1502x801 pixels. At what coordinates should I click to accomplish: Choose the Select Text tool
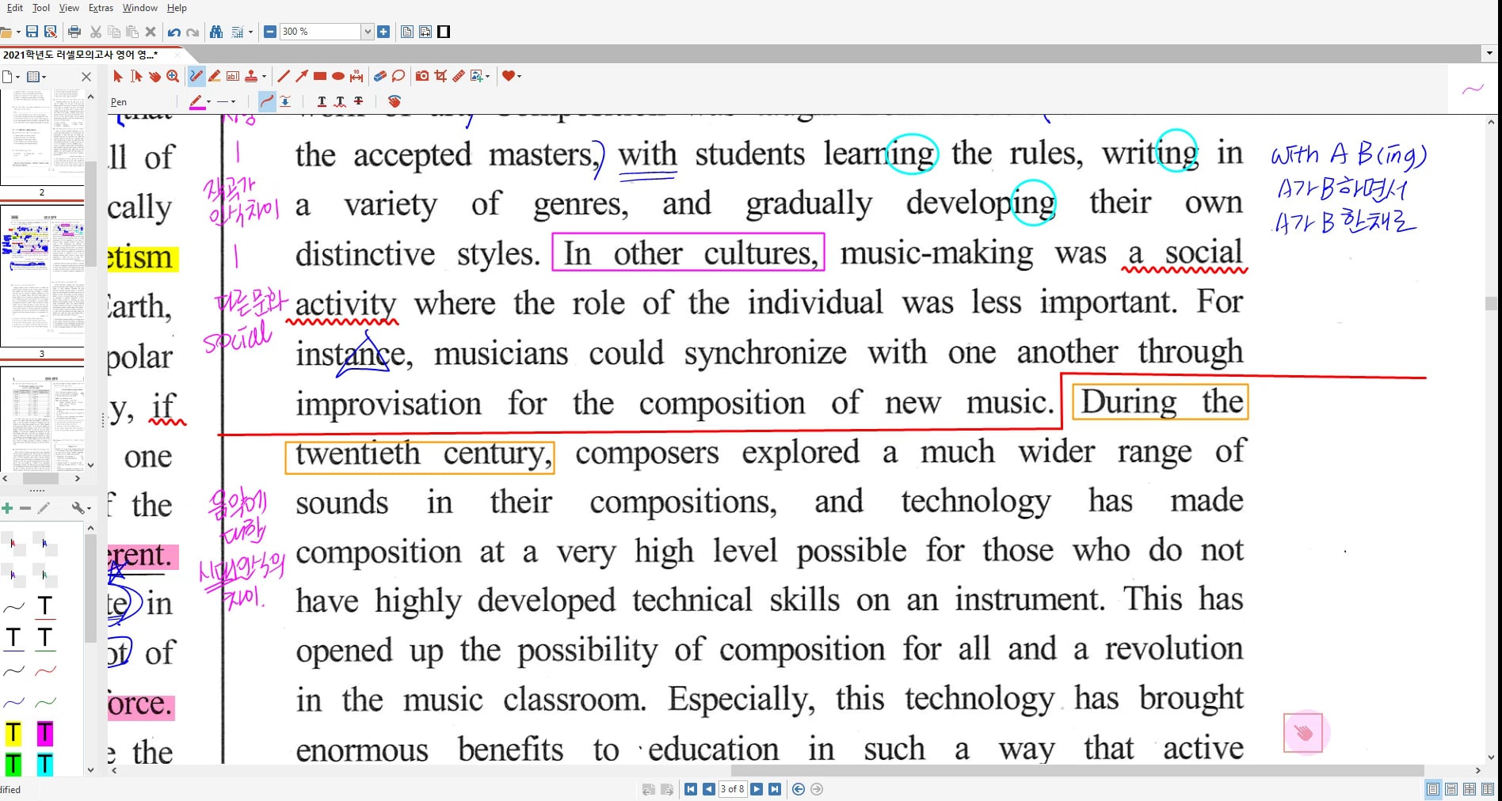click(136, 76)
